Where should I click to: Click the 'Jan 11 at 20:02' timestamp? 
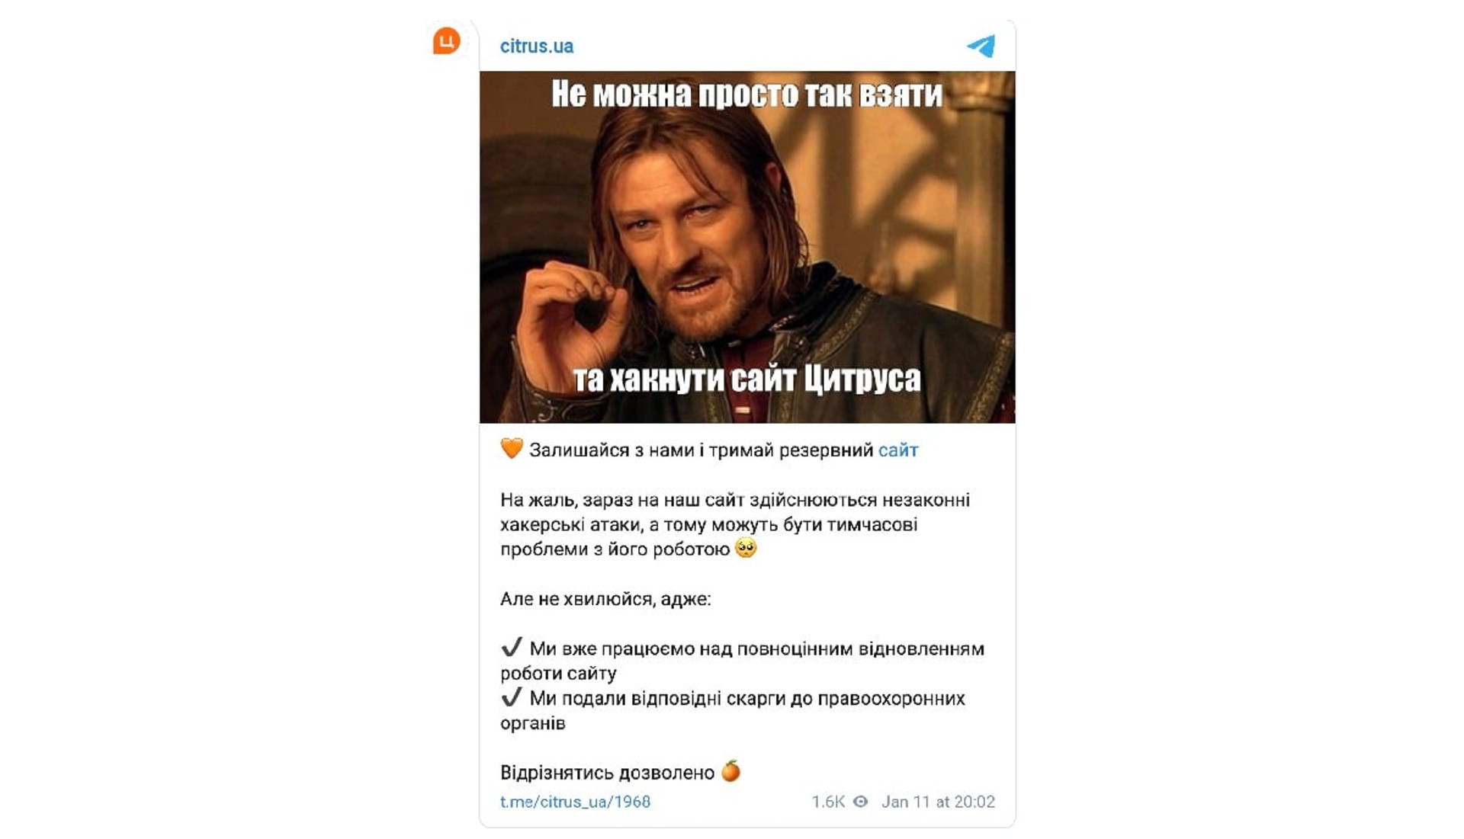pos(938,802)
